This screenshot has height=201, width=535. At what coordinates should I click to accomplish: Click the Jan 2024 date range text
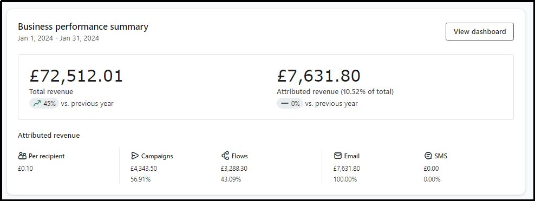pyautogui.click(x=58, y=38)
